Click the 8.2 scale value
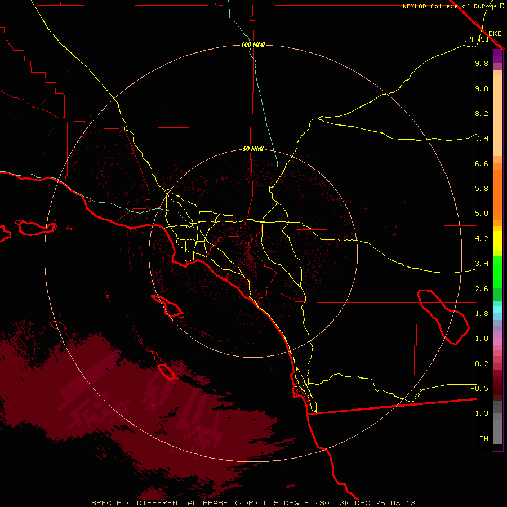The image size is (507, 507). [x=482, y=113]
